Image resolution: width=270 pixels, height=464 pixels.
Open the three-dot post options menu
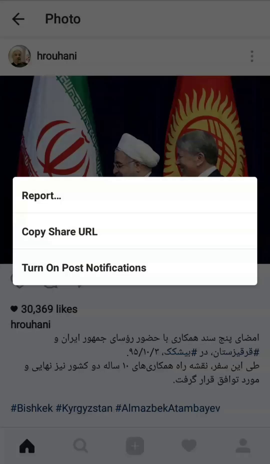click(x=252, y=56)
